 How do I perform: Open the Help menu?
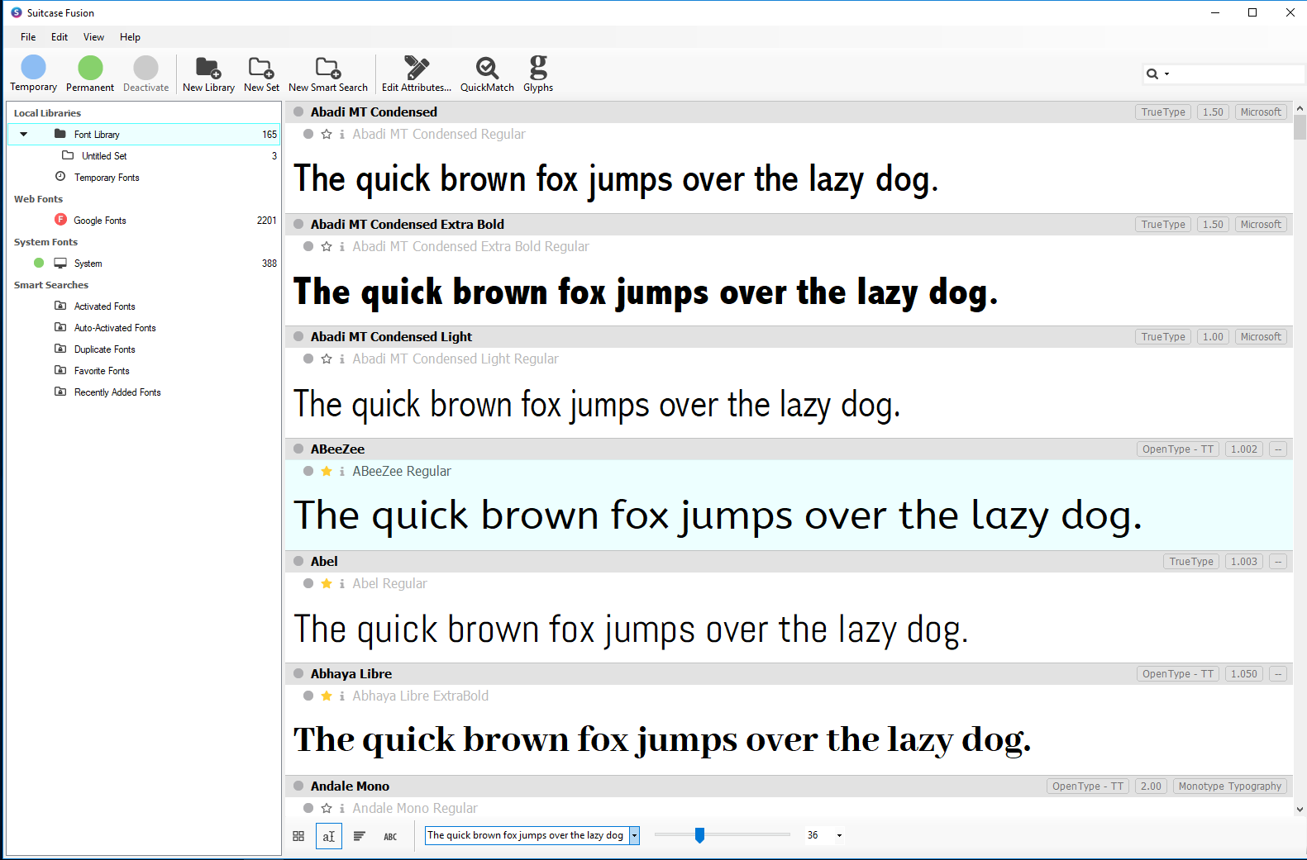pyautogui.click(x=130, y=37)
